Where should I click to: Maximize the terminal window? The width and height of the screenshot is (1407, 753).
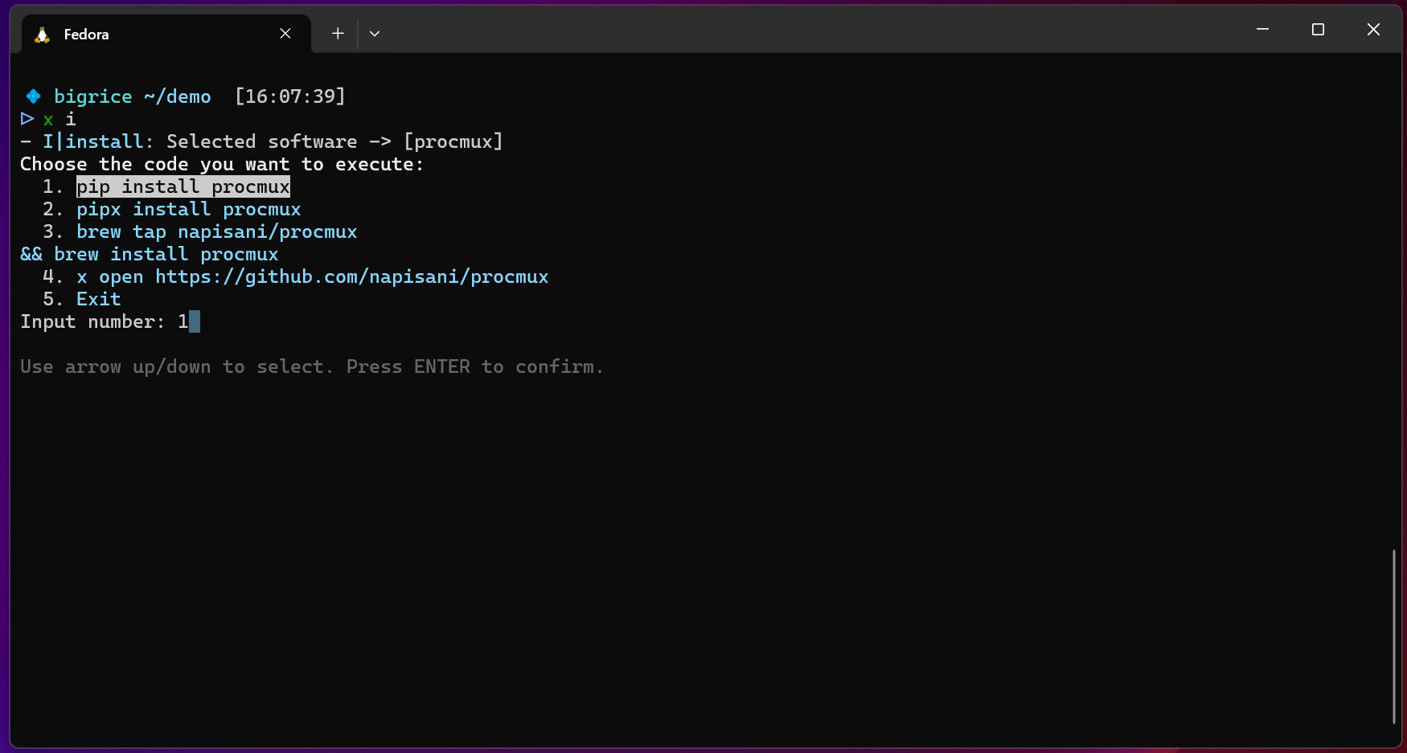tap(1318, 29)
